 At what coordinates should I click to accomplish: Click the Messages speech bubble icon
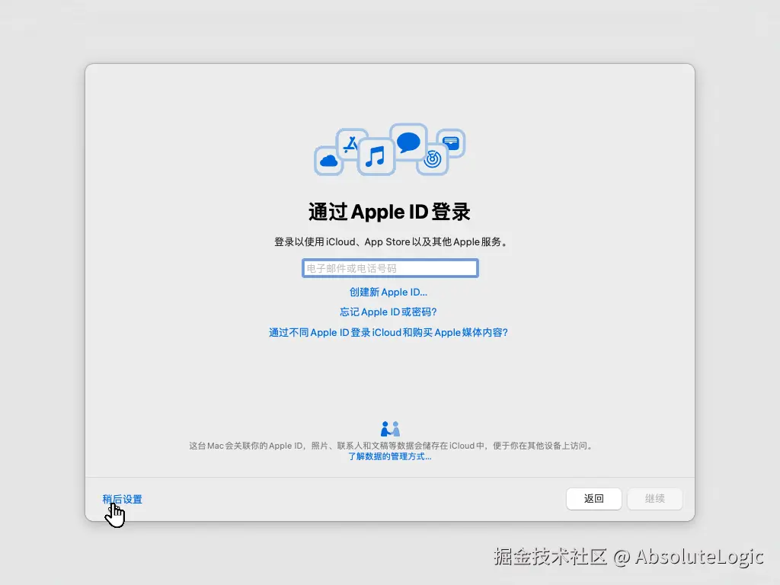[408, 142]
